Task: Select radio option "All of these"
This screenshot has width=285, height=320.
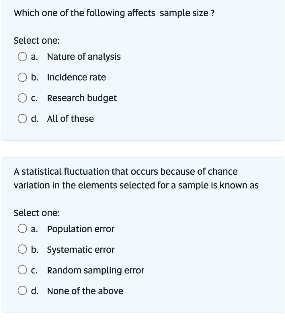Action: tap(22, 119)
